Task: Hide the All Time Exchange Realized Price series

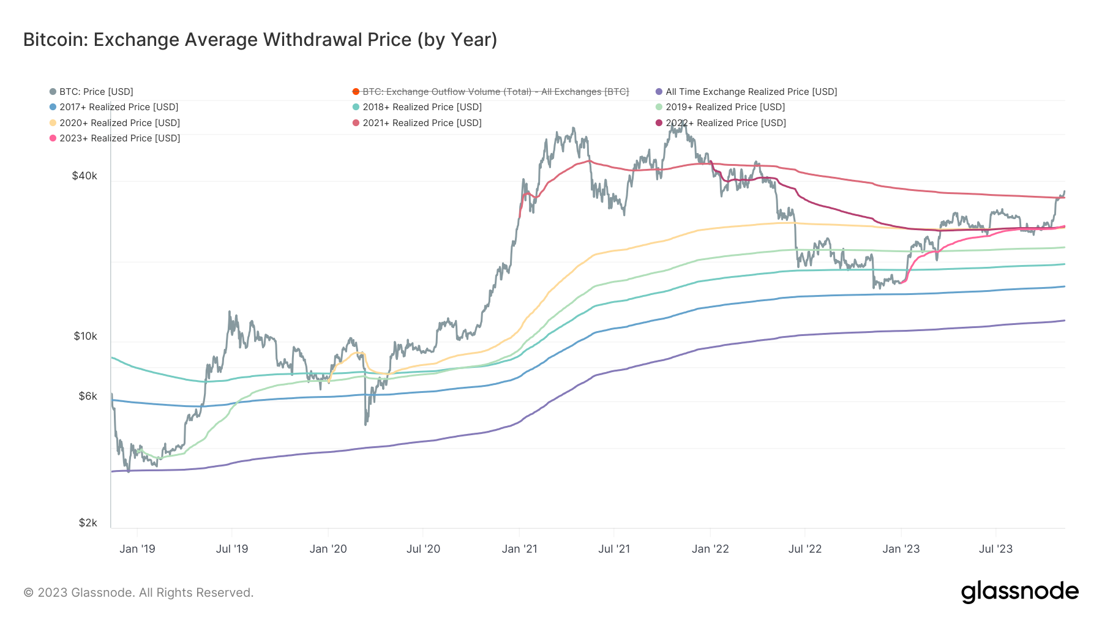Action: pos(751,92)
